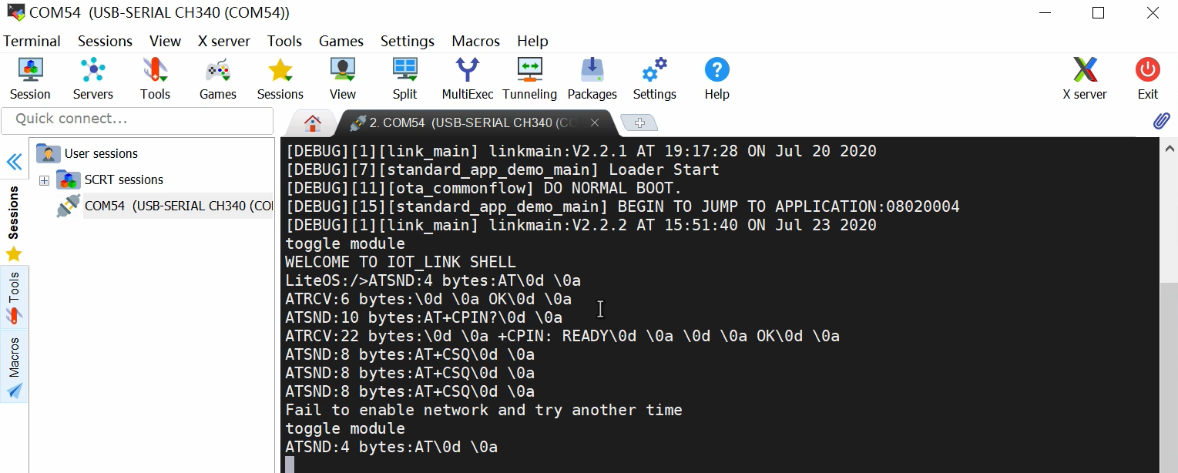Screen dimensions: 1178x473
Task: Click the Quick connect input field
Action: click(137, 119)
